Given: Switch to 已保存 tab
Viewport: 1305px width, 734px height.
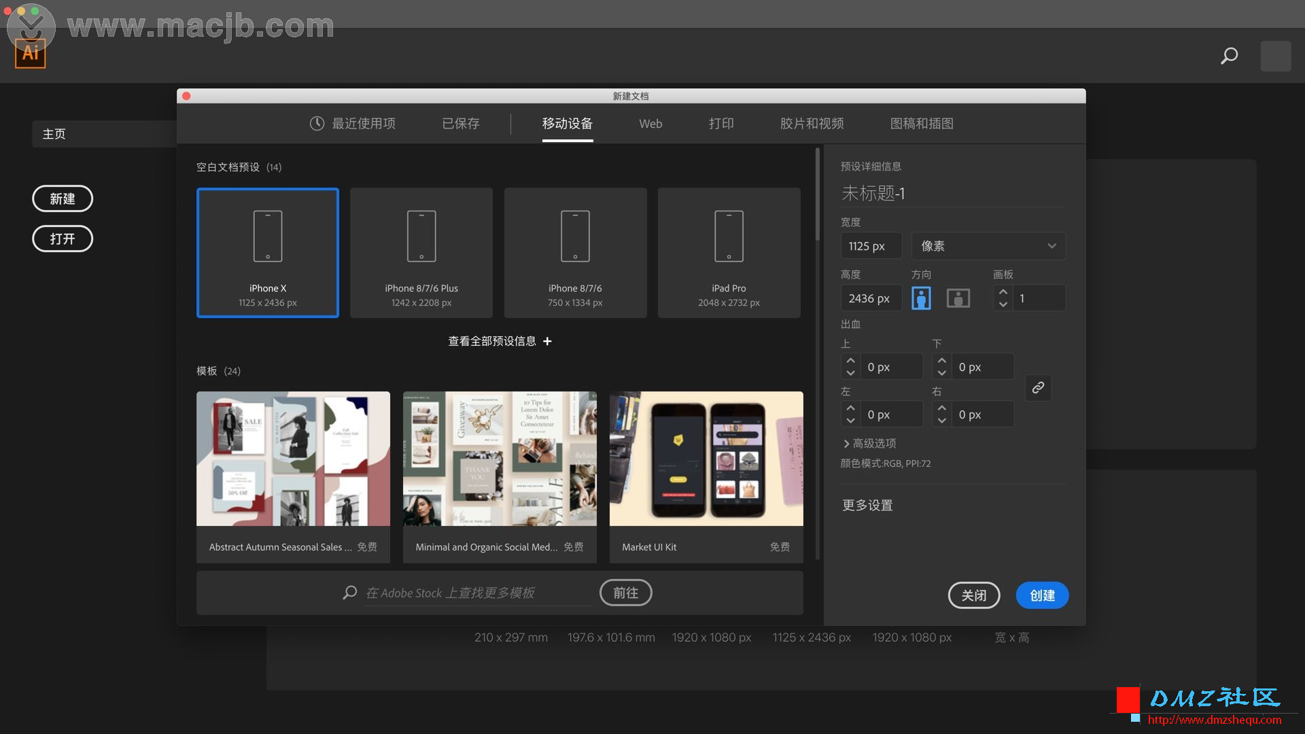Looking at the screenshot, I should (461, 124).
